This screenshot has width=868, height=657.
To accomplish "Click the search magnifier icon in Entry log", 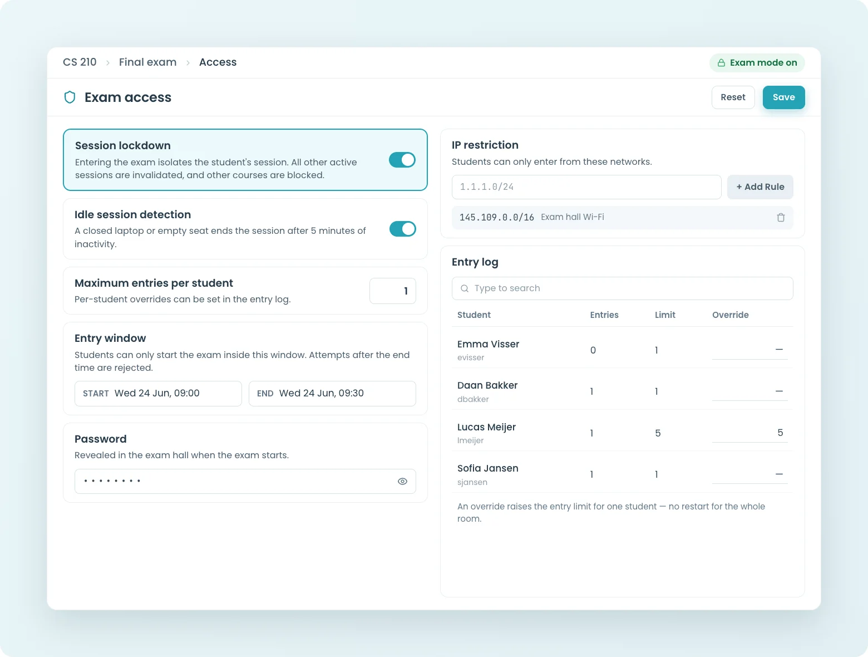I will click(465, 288).
